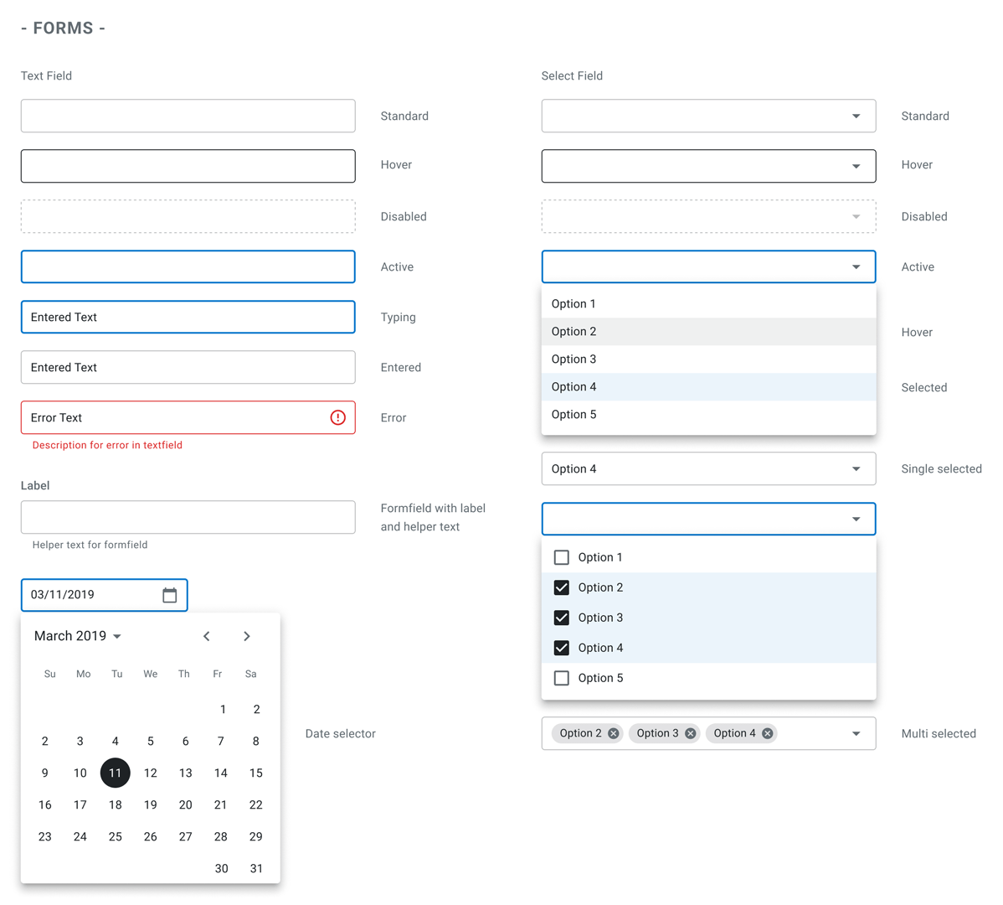Pick day 25 in the calendar
Screen dimensions: 1003x905
point(116,836)
